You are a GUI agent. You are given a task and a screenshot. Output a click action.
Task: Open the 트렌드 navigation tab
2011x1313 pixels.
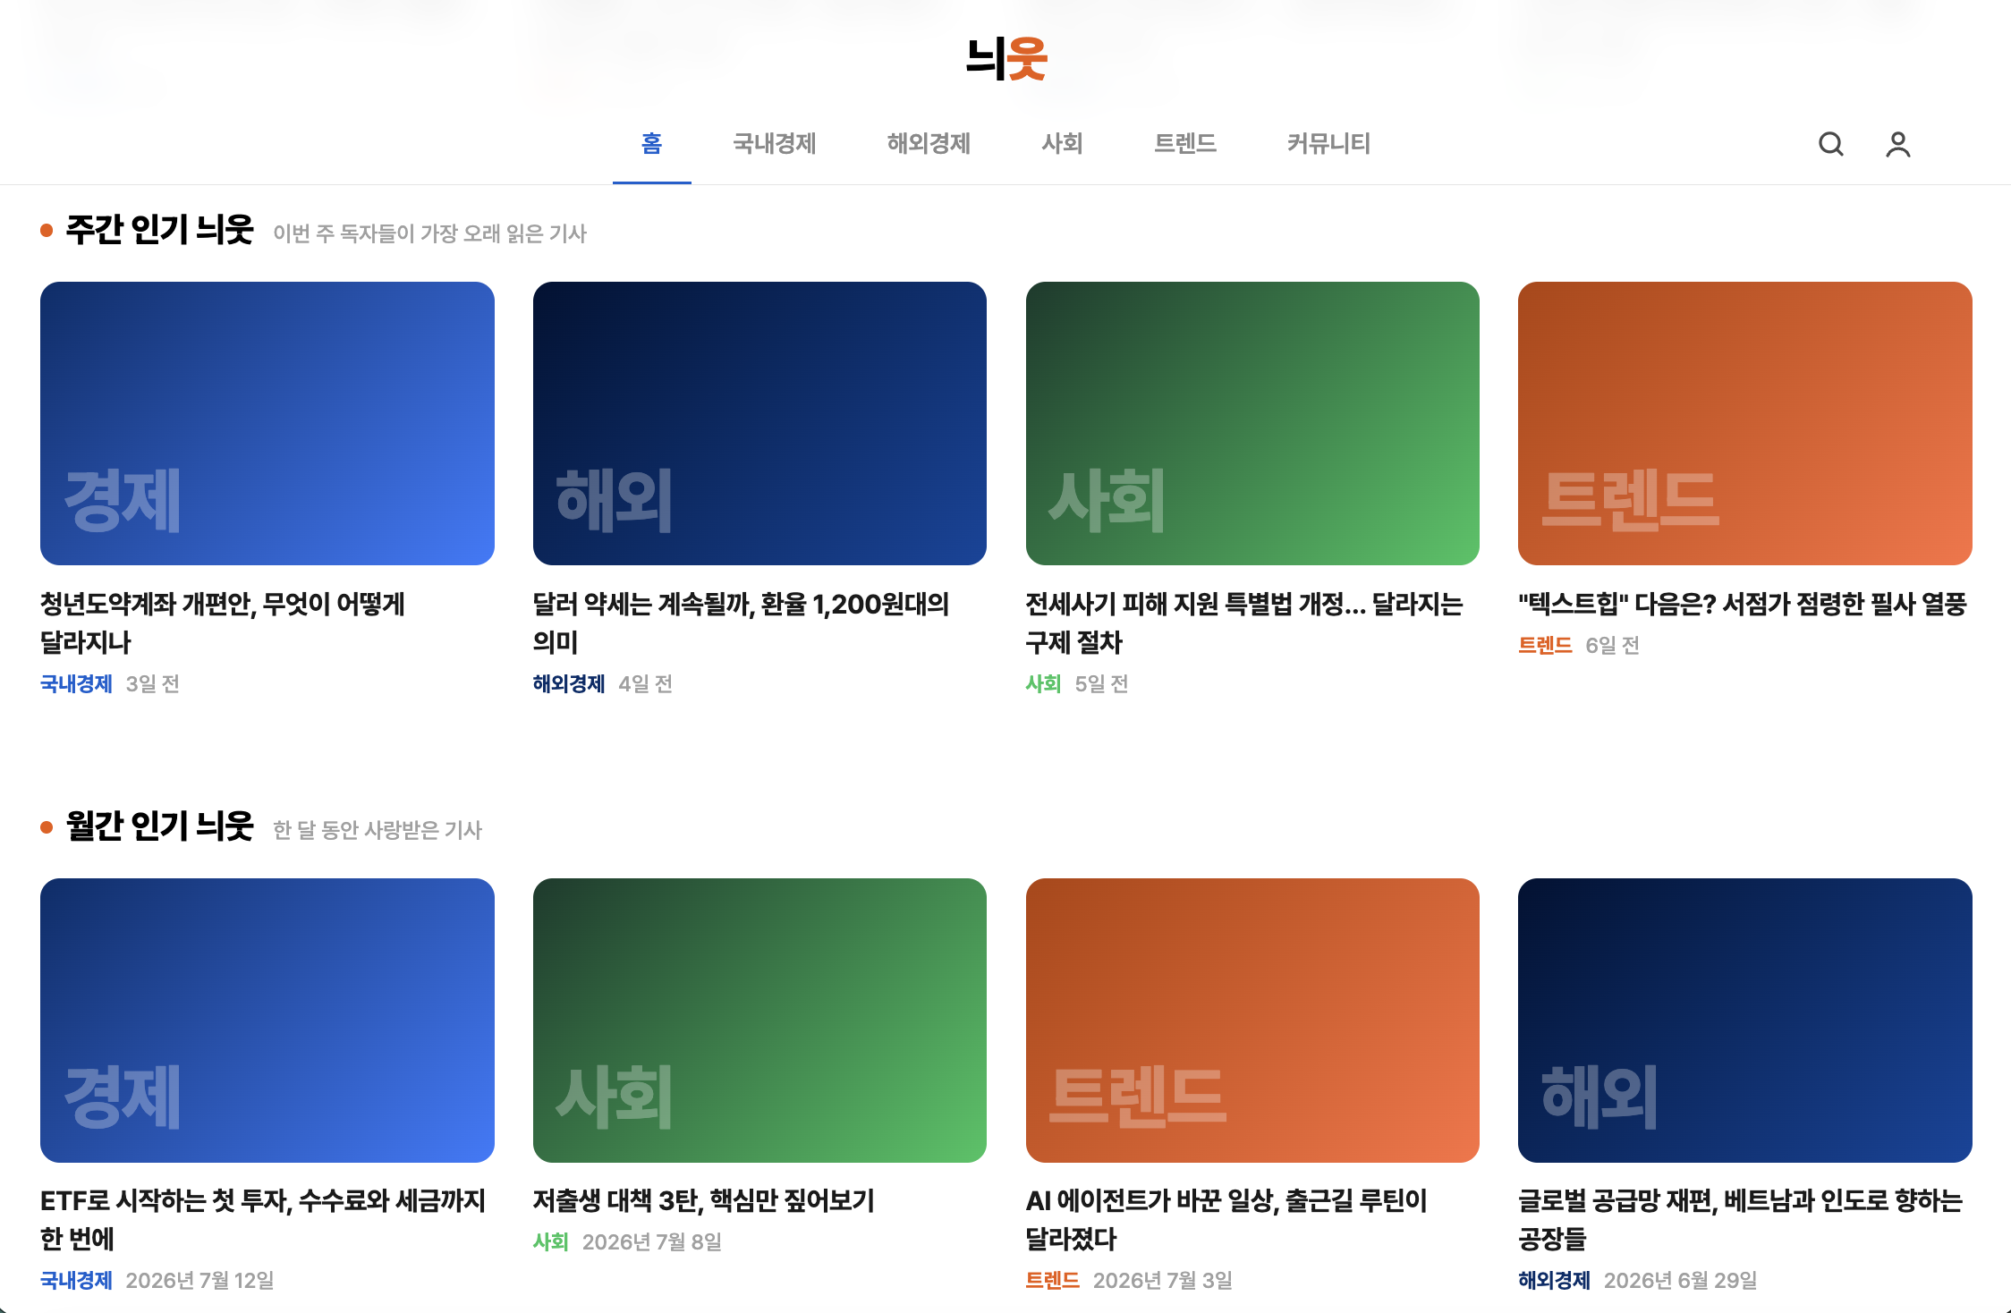1184,143
